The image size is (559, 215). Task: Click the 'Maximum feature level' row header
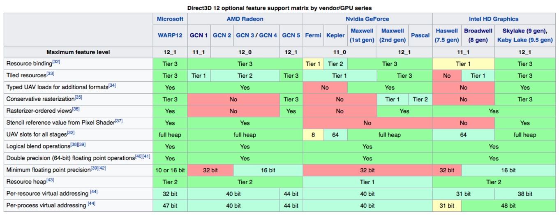[x=78, y=52]
